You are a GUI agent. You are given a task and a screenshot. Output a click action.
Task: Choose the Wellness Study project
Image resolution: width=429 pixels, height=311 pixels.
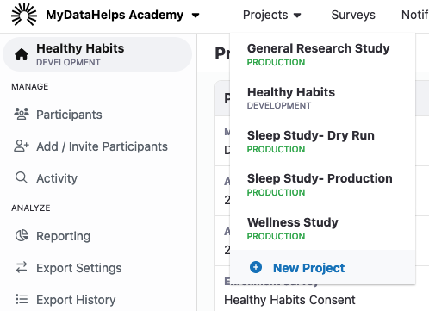(x=322, y=228)
